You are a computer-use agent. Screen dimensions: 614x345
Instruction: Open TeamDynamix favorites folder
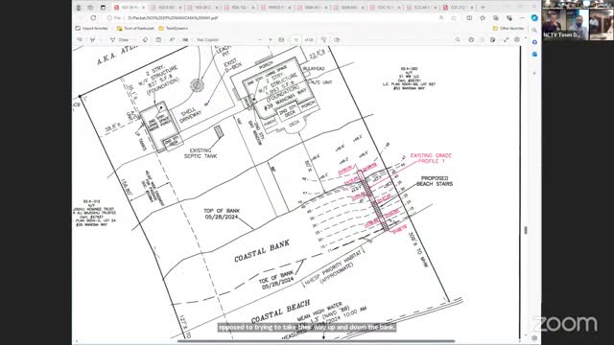pyautogui.click(x=173, y=29)
